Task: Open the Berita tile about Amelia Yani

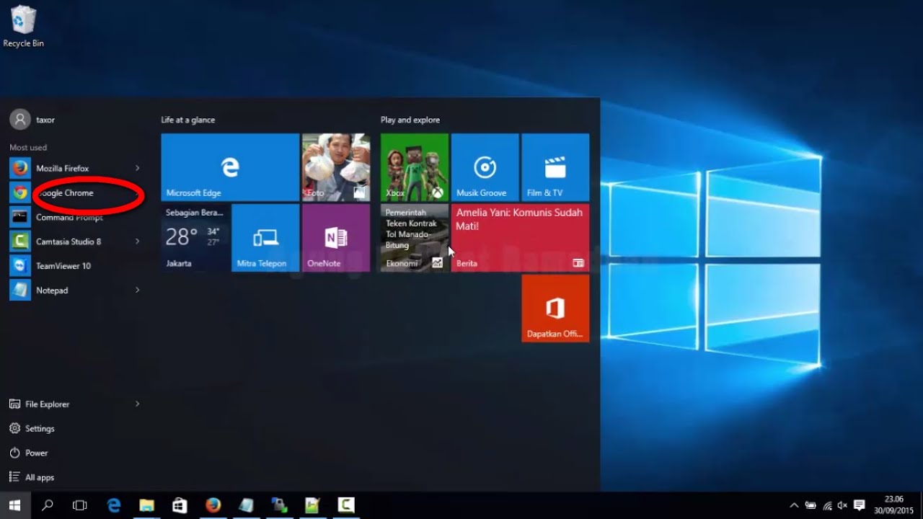Action: (520, 238)
